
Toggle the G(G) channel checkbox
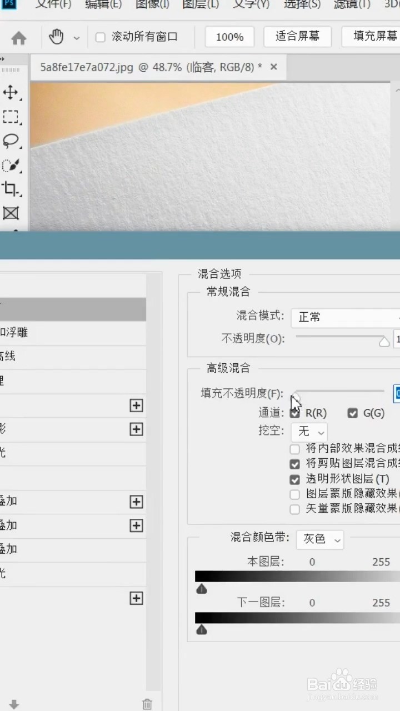tap(352, 413)
